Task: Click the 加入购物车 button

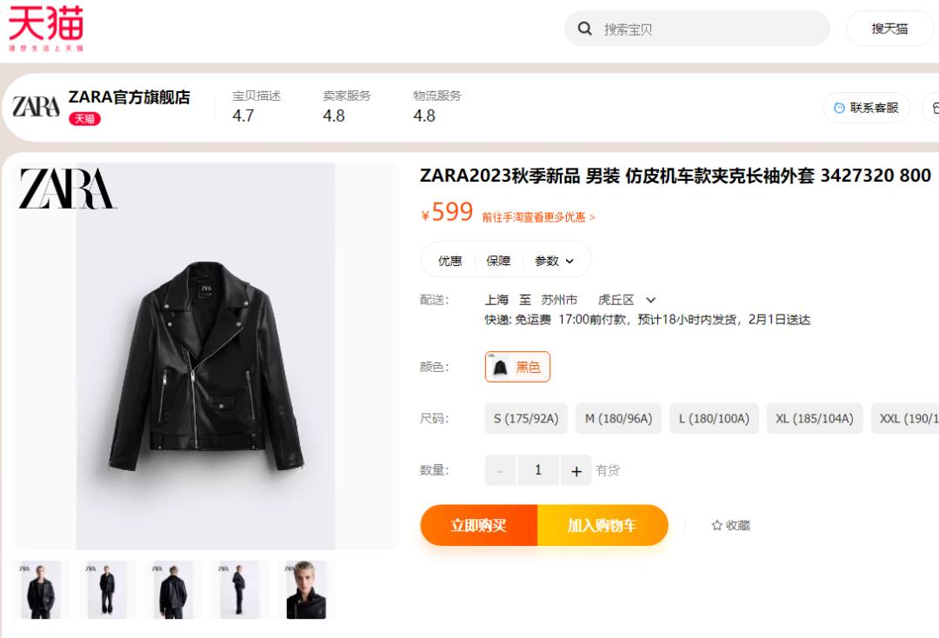Action: 603,525
